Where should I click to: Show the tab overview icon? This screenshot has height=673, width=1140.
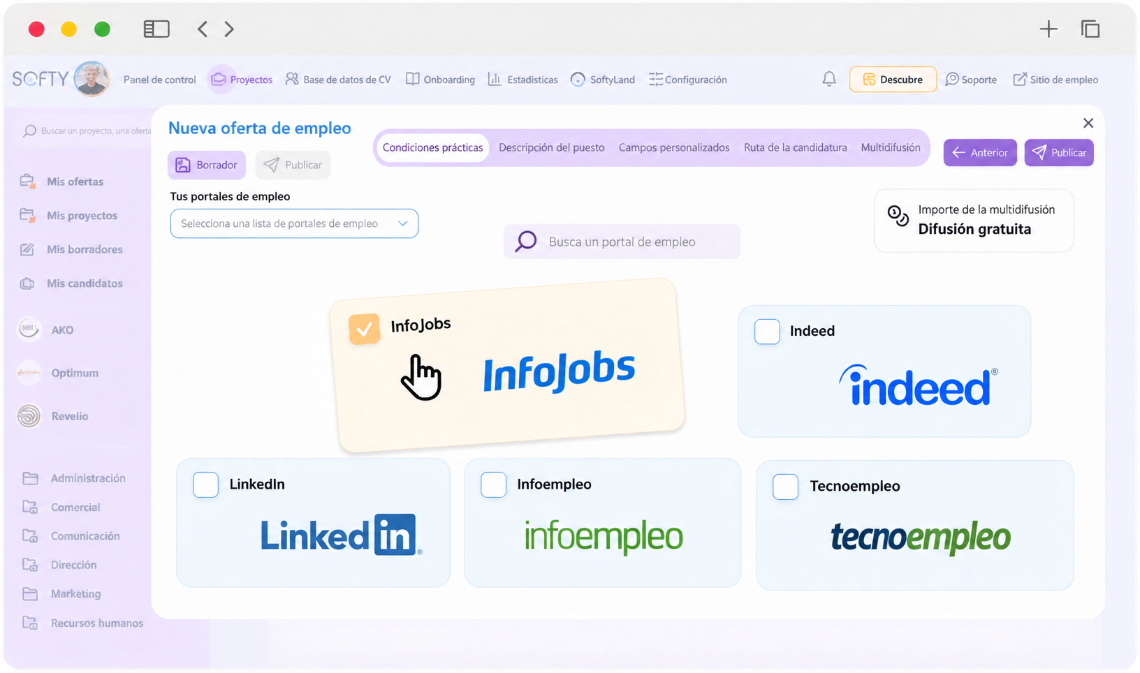click(x=1090, y=29)
